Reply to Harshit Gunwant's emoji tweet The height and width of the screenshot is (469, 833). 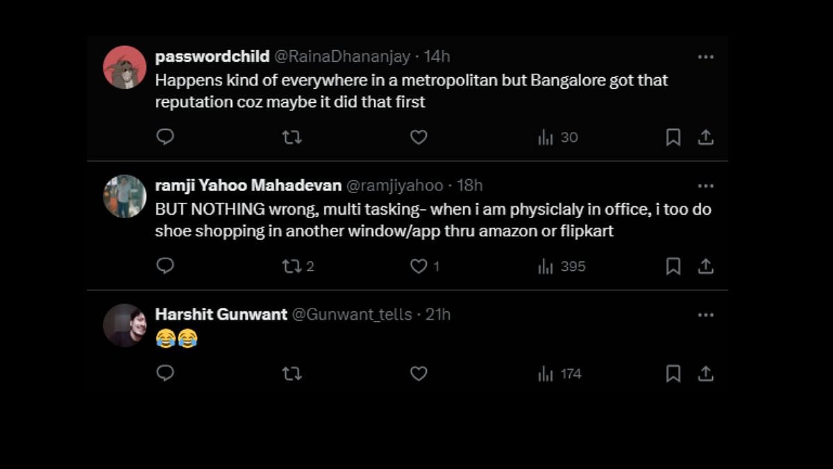[165, 374]
